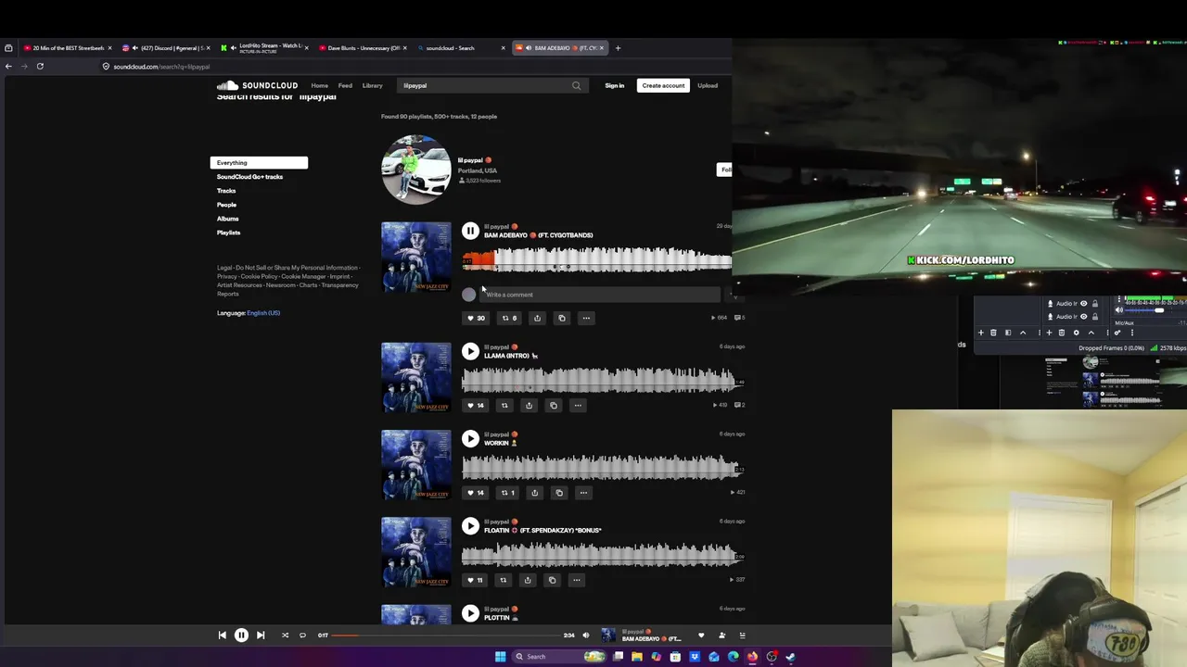Filter by SoundCloud Go+ tracks

250,177
